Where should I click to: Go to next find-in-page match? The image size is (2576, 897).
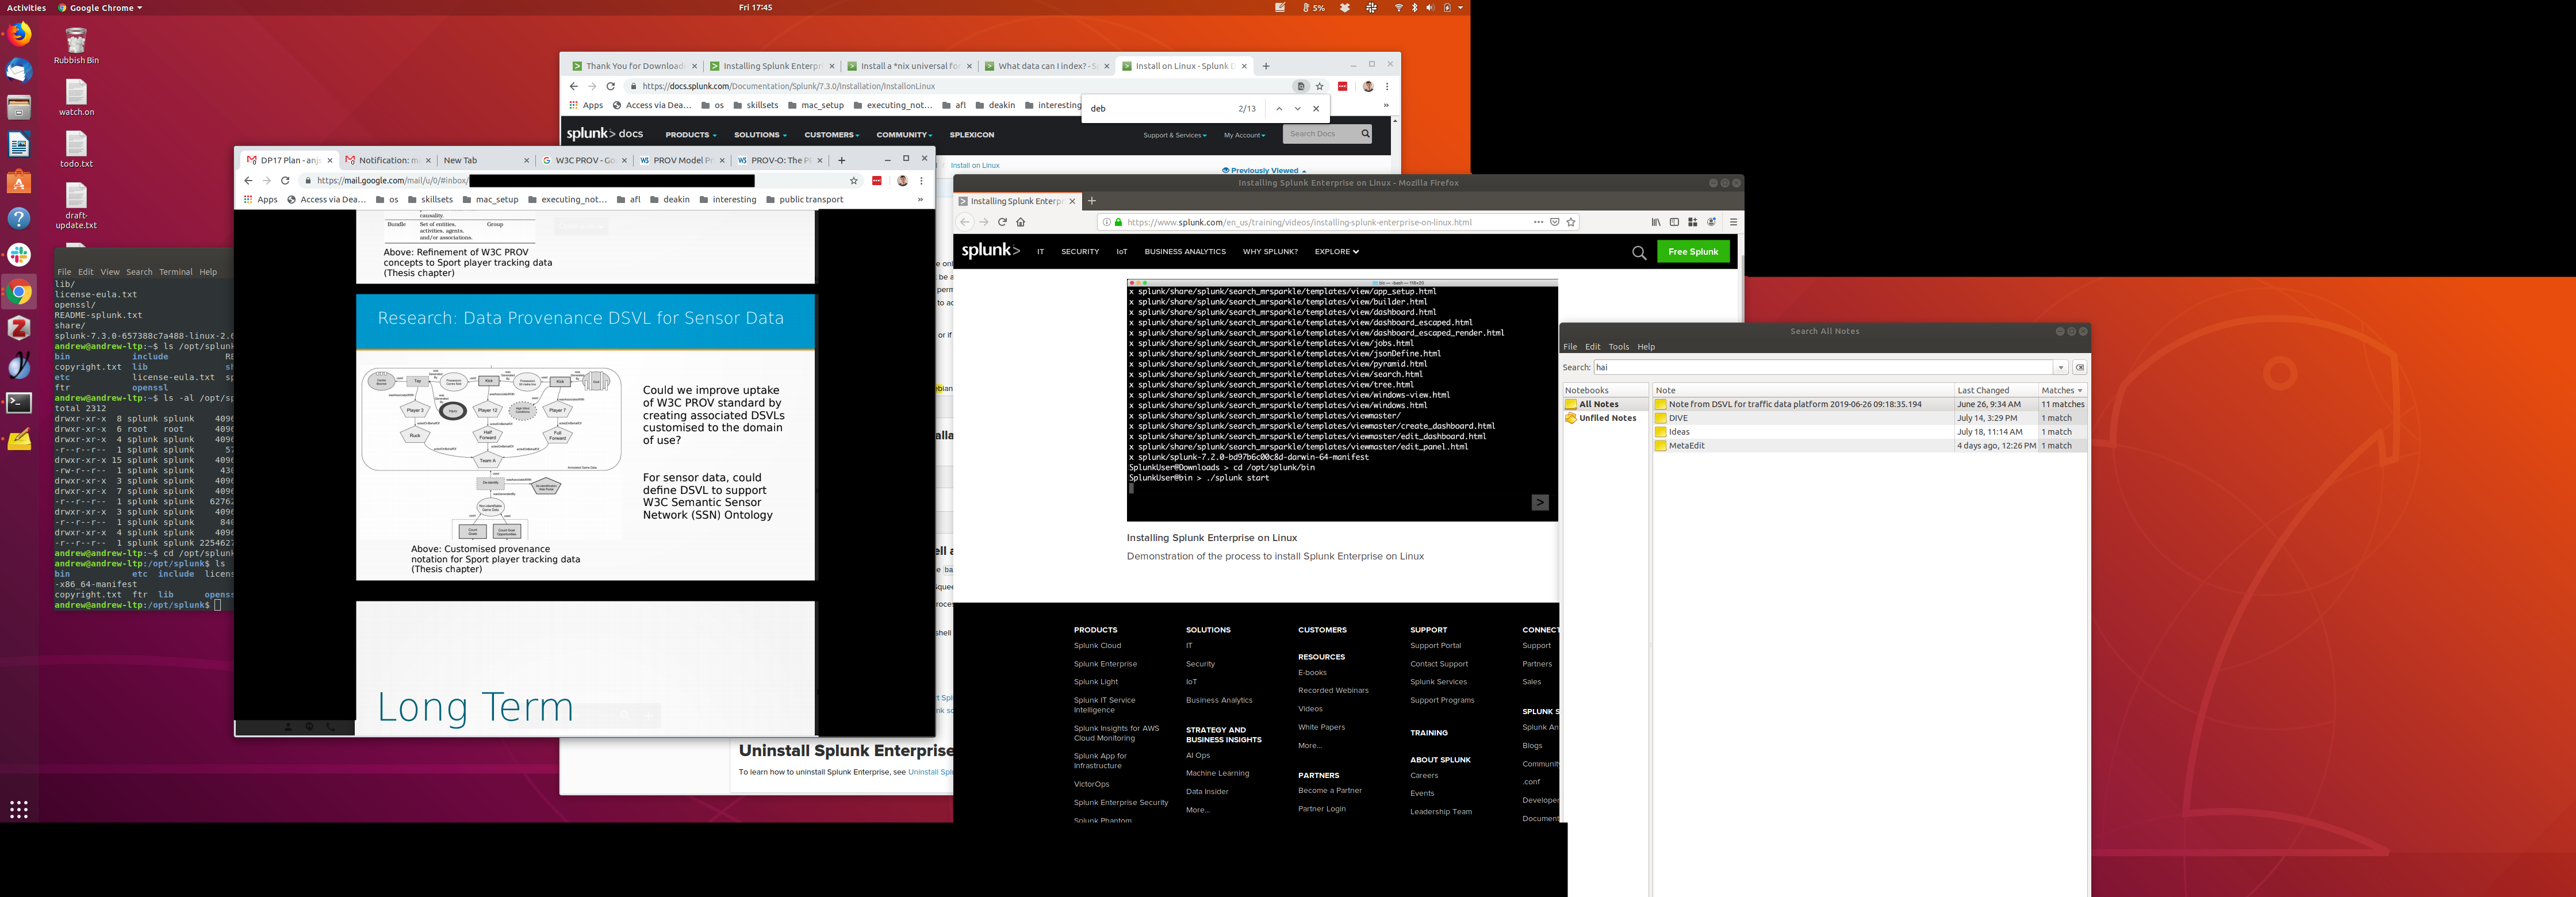(x=1298, y=108)
